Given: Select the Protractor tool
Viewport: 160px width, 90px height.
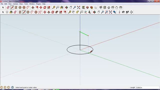Looking at the screenshot, I should point(77,12).
